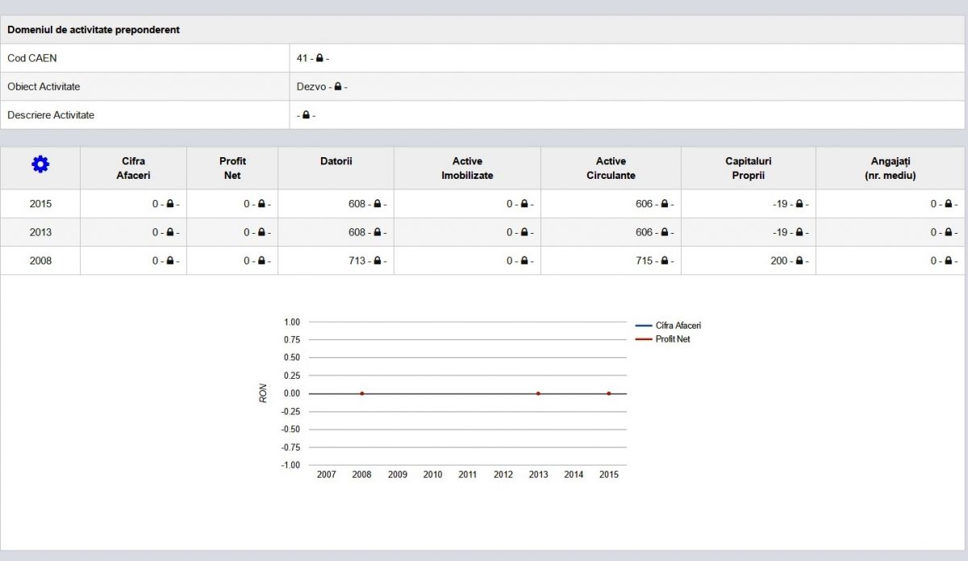
Task: Click the 2008 data point on chart
Action: click(x=362, y=393)
